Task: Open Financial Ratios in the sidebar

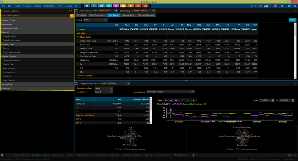Action: [9, 36]
